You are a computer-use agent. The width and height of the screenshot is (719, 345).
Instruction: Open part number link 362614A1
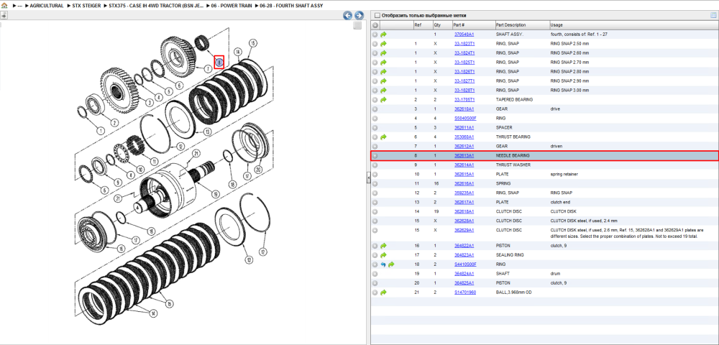tap(464, 165)
